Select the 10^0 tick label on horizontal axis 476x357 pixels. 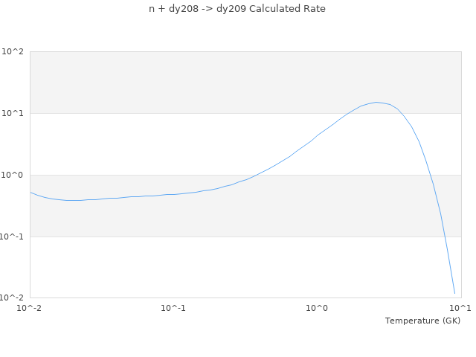point(318,308)
